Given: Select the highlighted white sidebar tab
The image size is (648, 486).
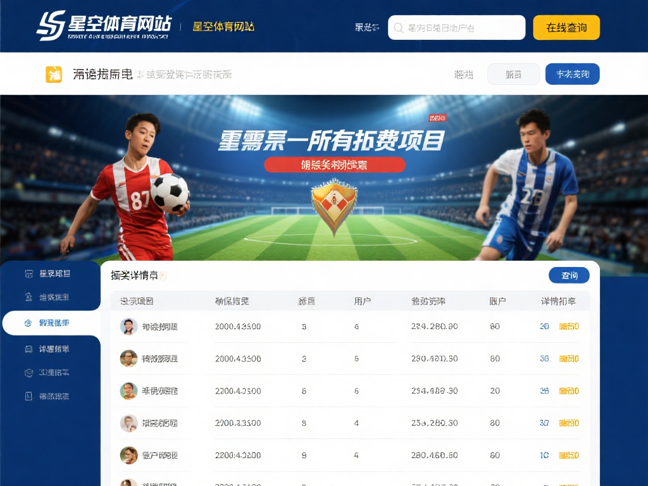Looking at the screenshot, I should coord(52,323).
